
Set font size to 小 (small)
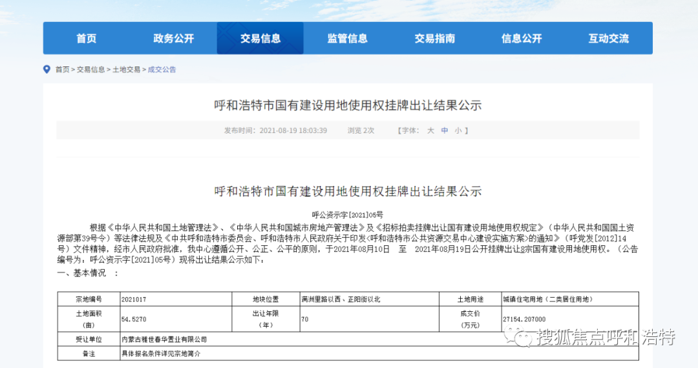(x=458, y=130)
